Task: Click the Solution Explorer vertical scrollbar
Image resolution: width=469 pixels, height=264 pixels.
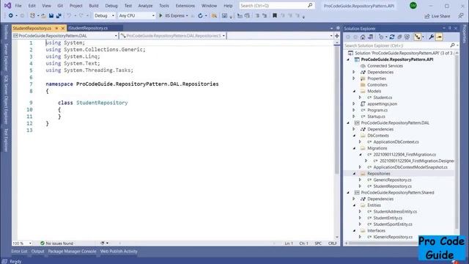Action: tap(457, 142)
